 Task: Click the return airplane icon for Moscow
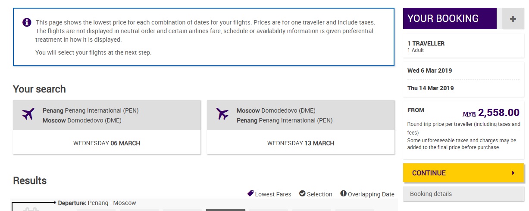pyautogui.click(x=222, y=114)
